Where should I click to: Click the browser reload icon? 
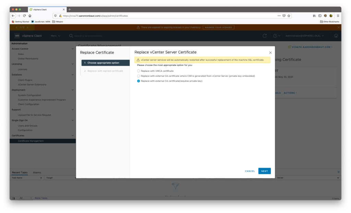point(24,16)
